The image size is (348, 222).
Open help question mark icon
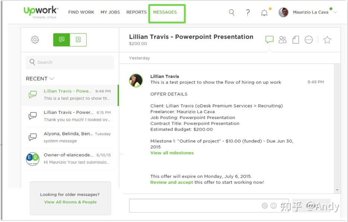point(248,12)
